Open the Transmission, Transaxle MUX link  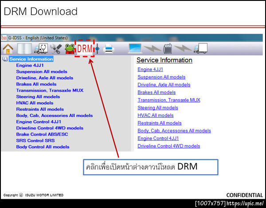pyautogui.click(x=169, y=100)
